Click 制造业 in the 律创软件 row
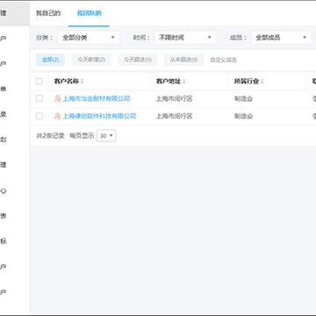The width and height of the screenshot is (316, 316). coord(243,116)
